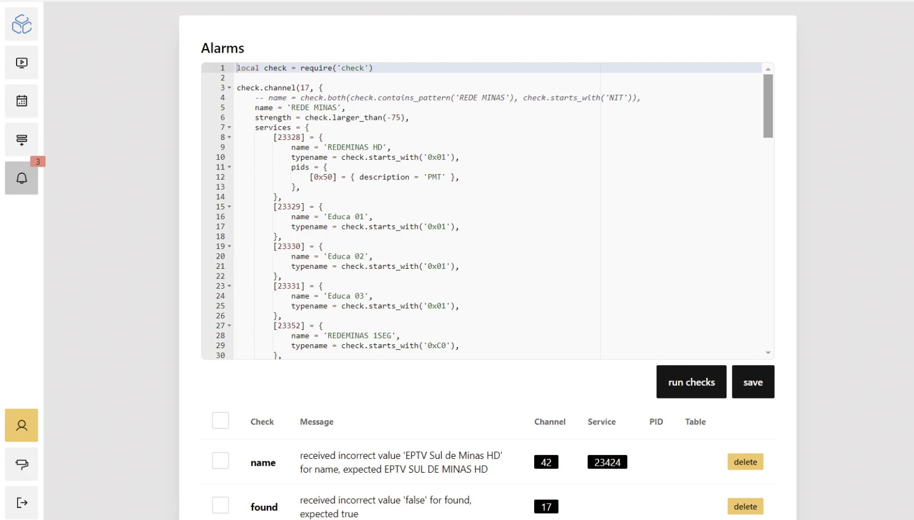The height and width of the screenshot is (520, 914).
Task: Click the editor scroll-down arrow
Action: [768, 353]
